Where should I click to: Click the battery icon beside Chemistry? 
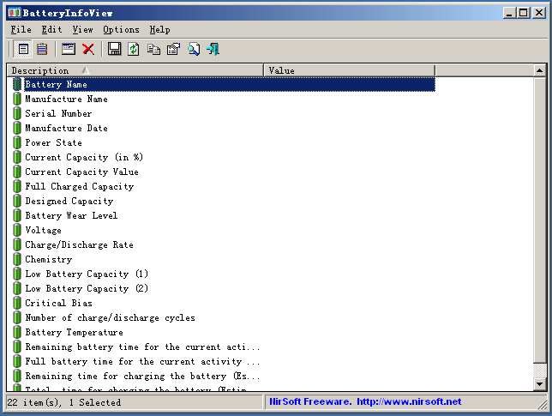[x=17, y=259]
